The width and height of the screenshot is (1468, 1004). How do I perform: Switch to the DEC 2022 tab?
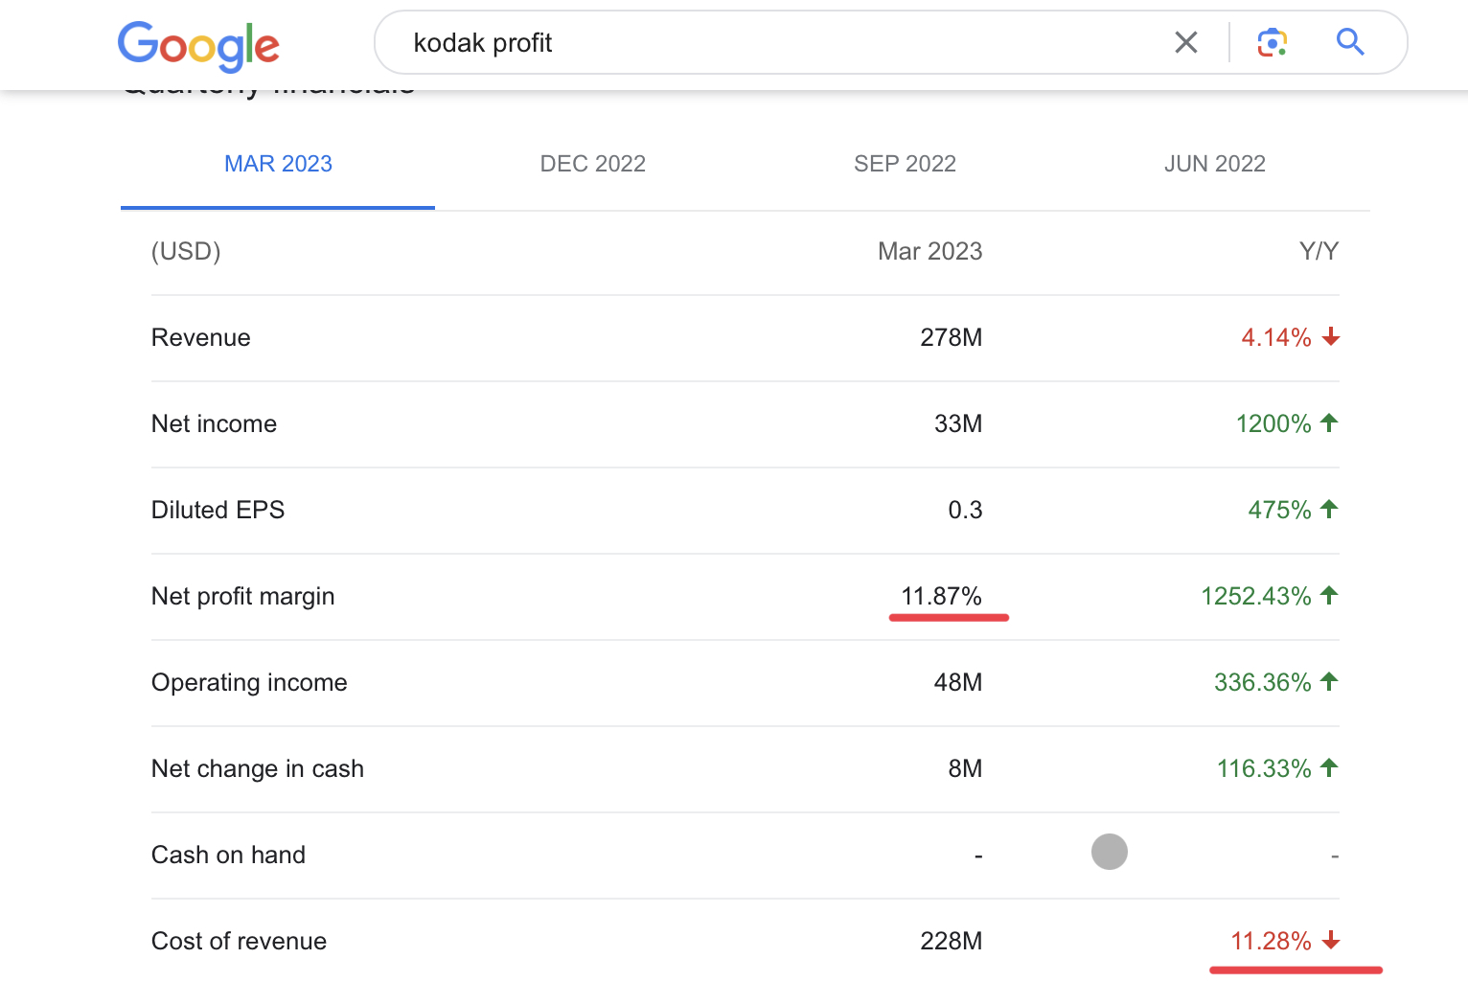[592, 164]
